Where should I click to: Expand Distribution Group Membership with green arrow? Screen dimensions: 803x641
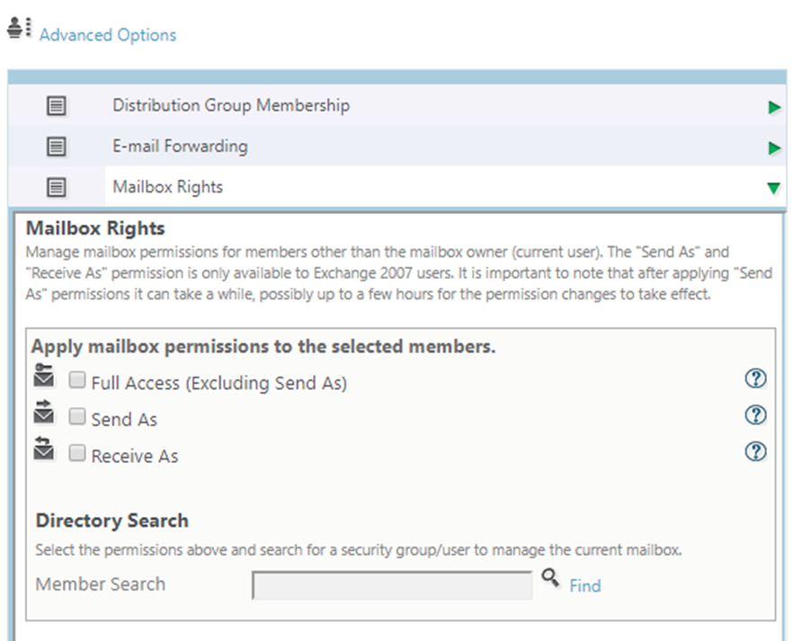(x=774, y=108)
